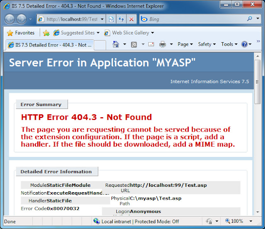
Task: Open the Suggested Sites link
Action: coord(76,33)
